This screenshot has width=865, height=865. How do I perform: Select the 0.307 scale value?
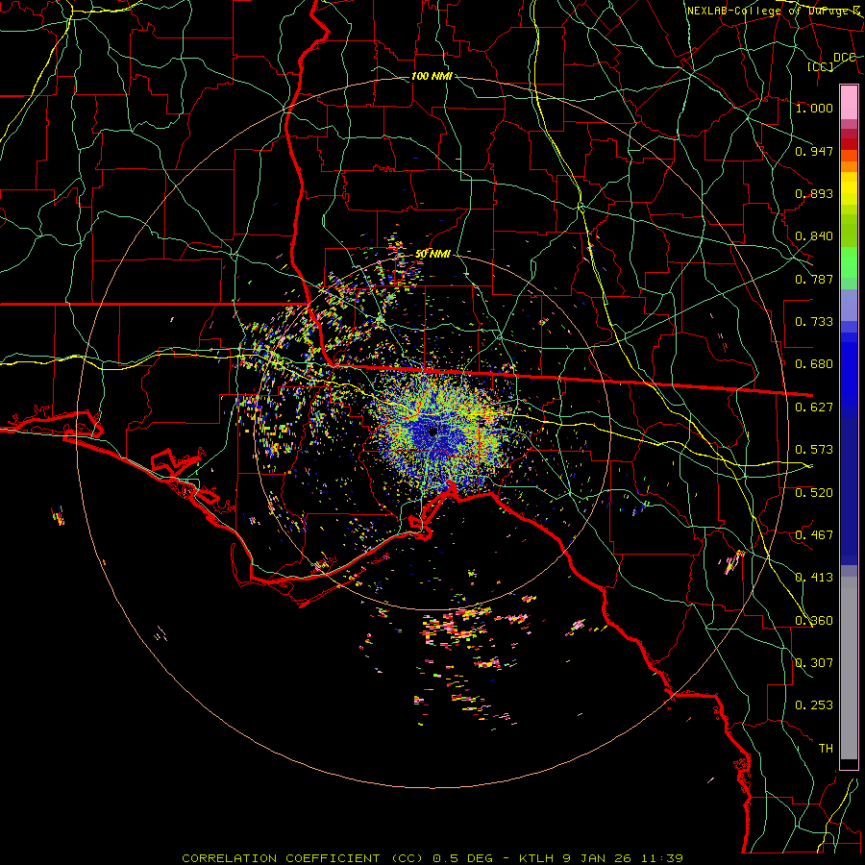(814, 663)
